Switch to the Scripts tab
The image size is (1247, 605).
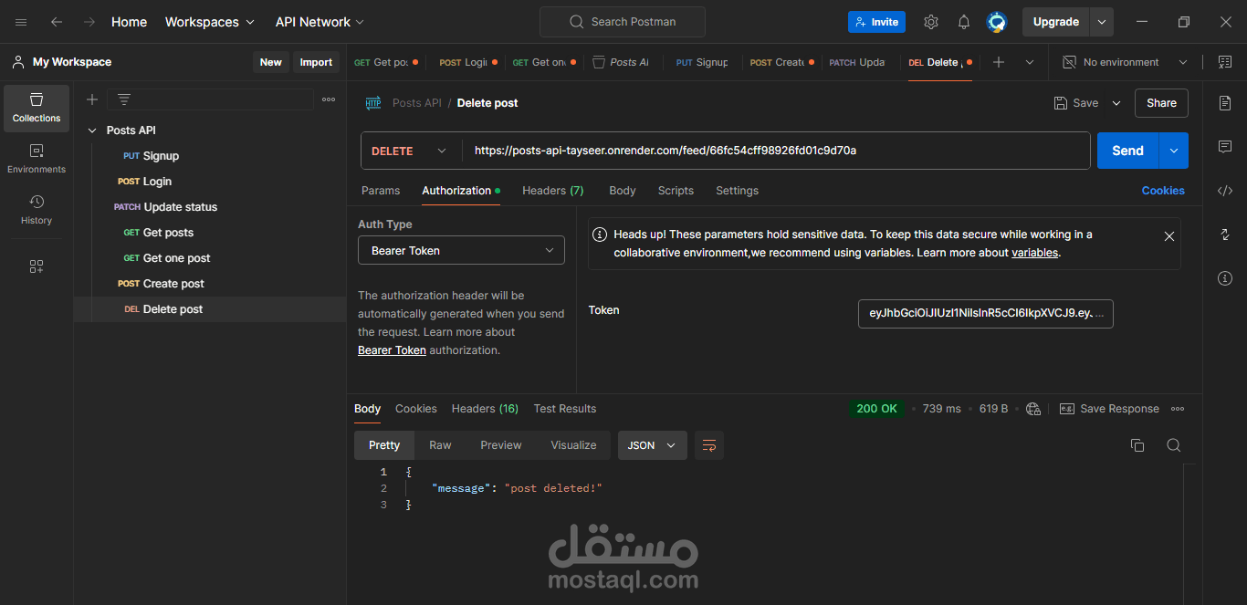(676, 191)
